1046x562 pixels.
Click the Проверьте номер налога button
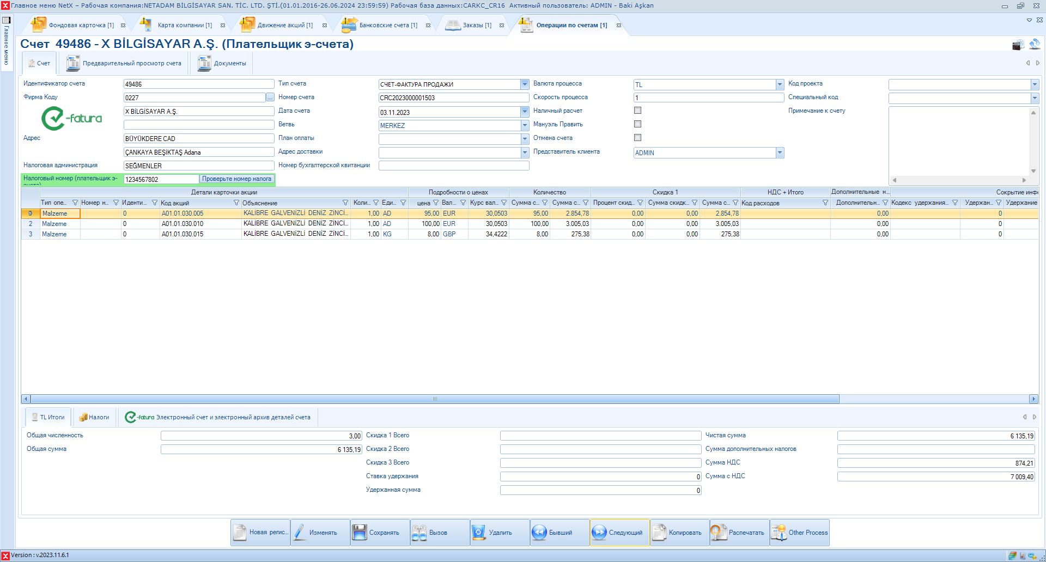click(x=236, y=179)
